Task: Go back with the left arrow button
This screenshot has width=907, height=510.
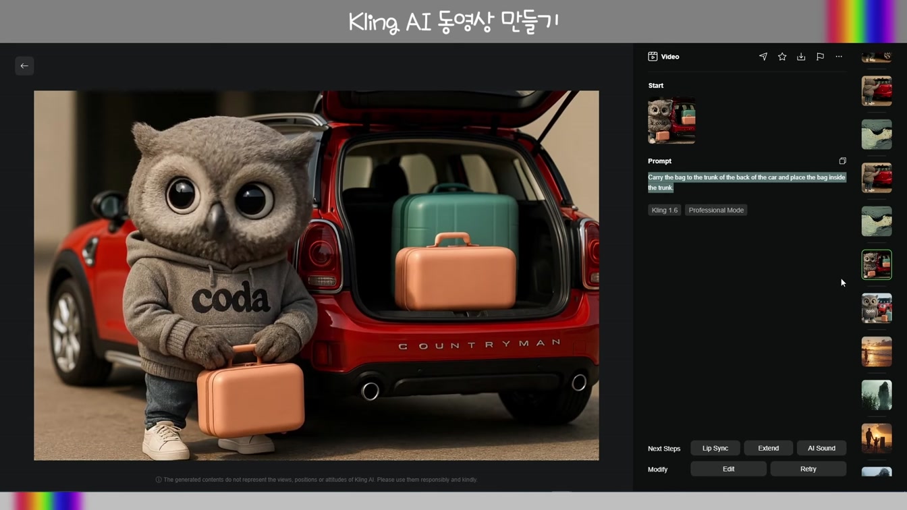Action: [24, 65]
